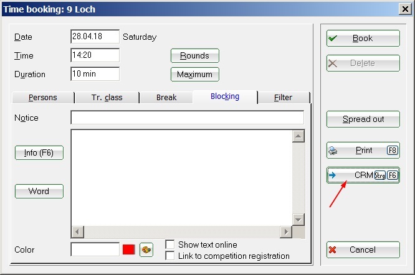415x275 pixels.
Task: Tick the Link to competition registration checkbox
Action: (170, 256)
